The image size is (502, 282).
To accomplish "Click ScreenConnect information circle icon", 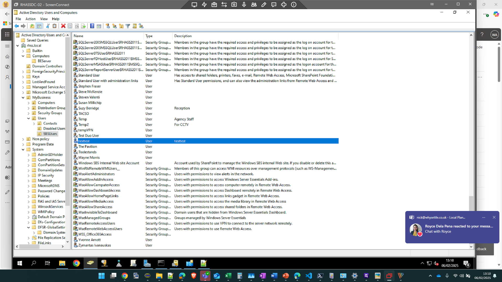I will (294, 4).
